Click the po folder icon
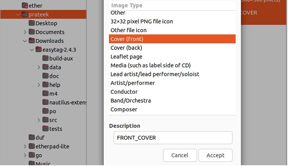 (x=45, y=111)
